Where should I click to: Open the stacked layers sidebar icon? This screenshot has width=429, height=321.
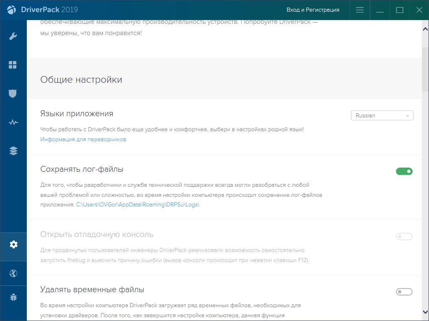[13, 150]
